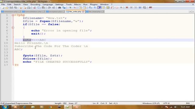Click the Windows (CR LF) status field
Screen dimensions: 195x109
tap(151, 103)
